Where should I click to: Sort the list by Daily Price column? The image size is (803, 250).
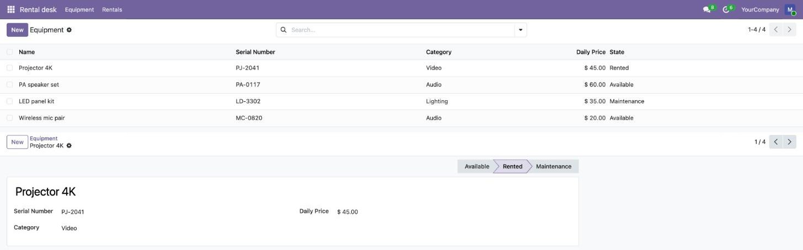coord(591,52)
